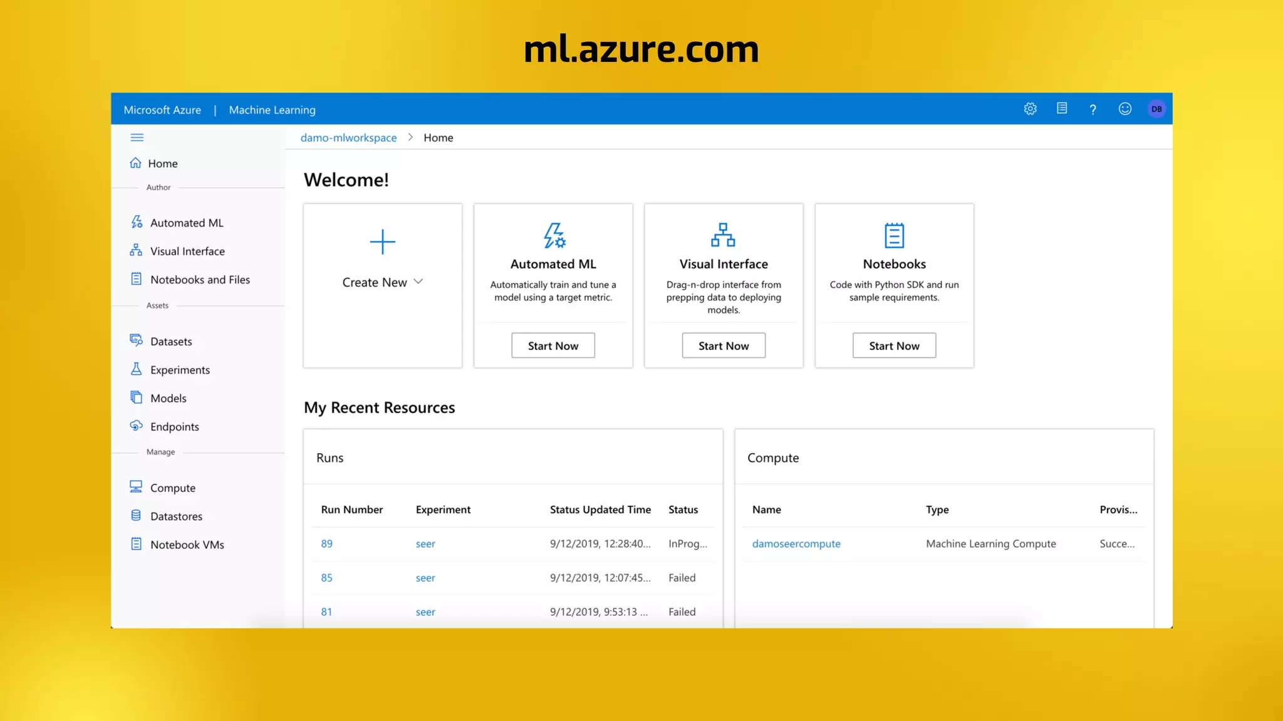This screenshot has width=1283, height=721.
Task: Click the Models sidebar icon
Action: tap(136, 397)
